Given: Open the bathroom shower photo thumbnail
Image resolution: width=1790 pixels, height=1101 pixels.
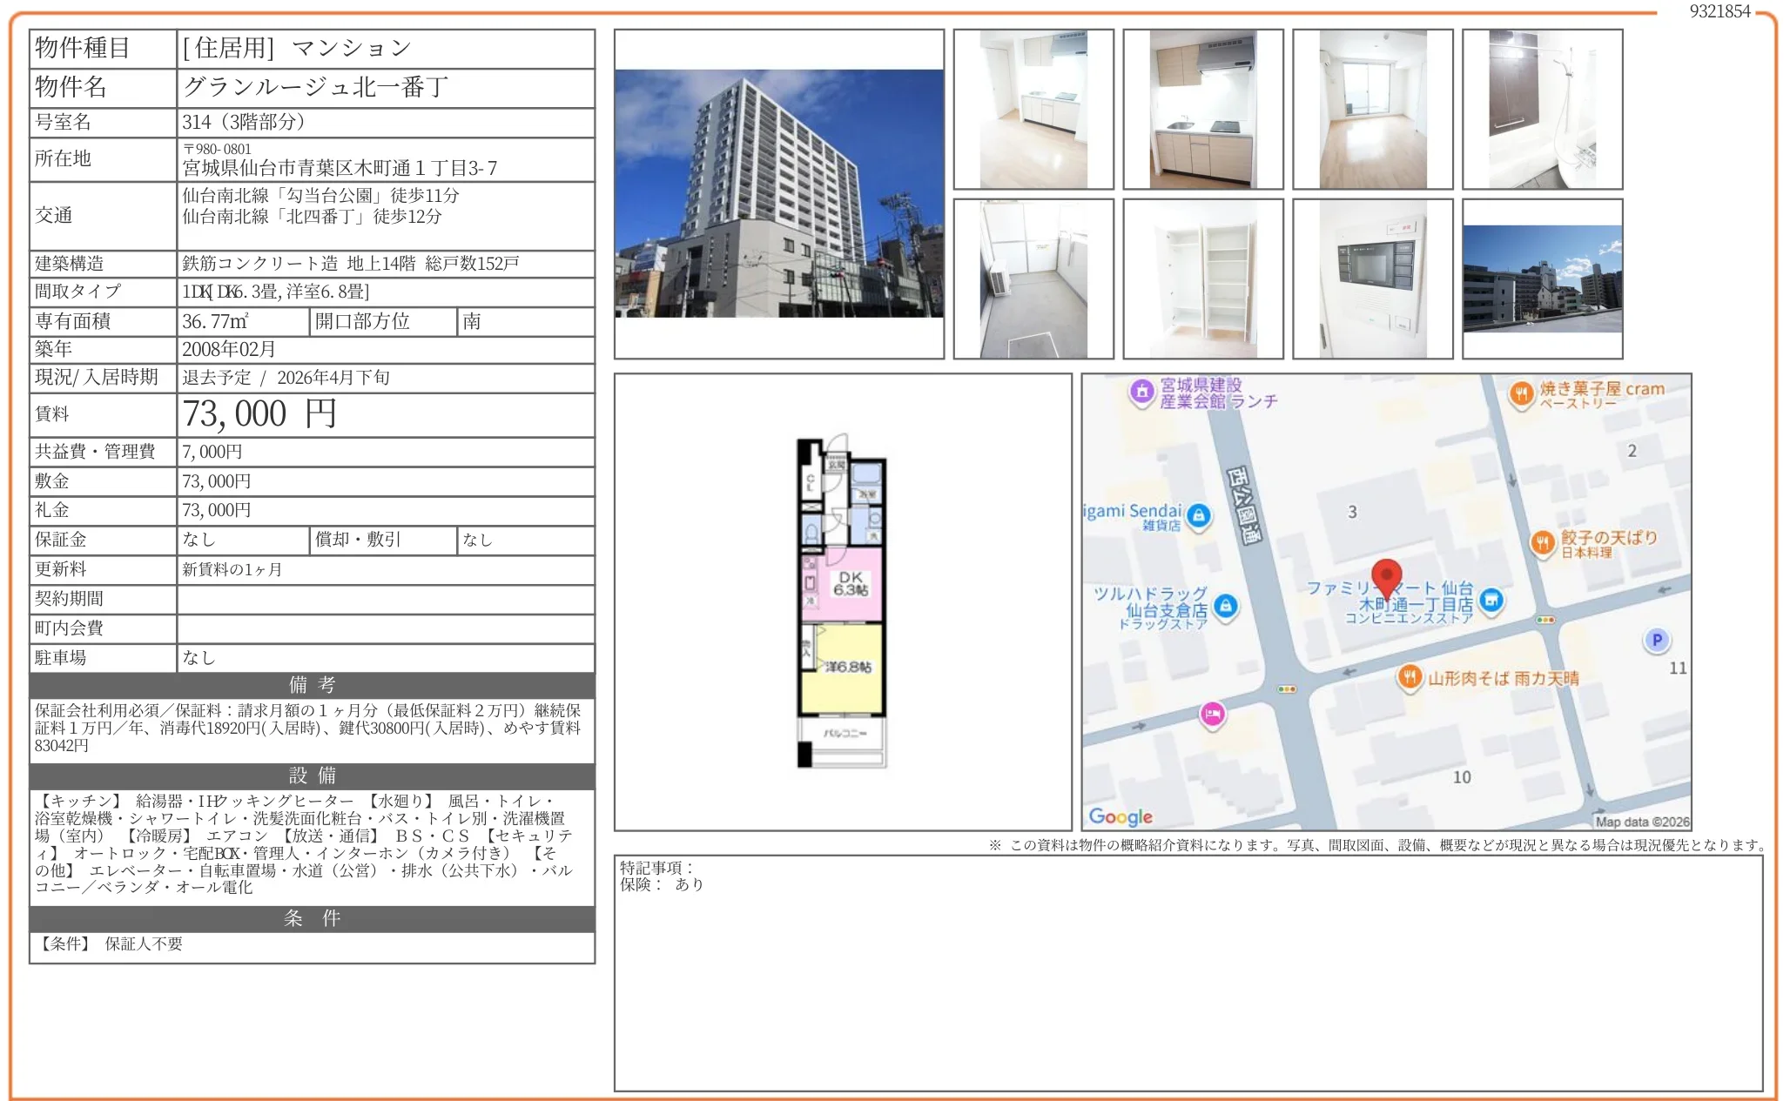Looking at the screenshot, I should (1542, 109).
